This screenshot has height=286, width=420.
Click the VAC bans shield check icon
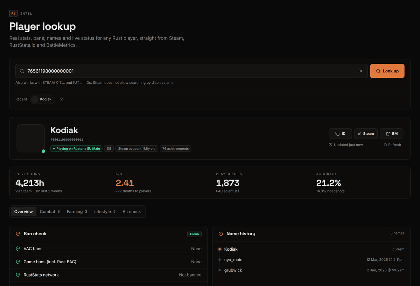coord(18,249)
